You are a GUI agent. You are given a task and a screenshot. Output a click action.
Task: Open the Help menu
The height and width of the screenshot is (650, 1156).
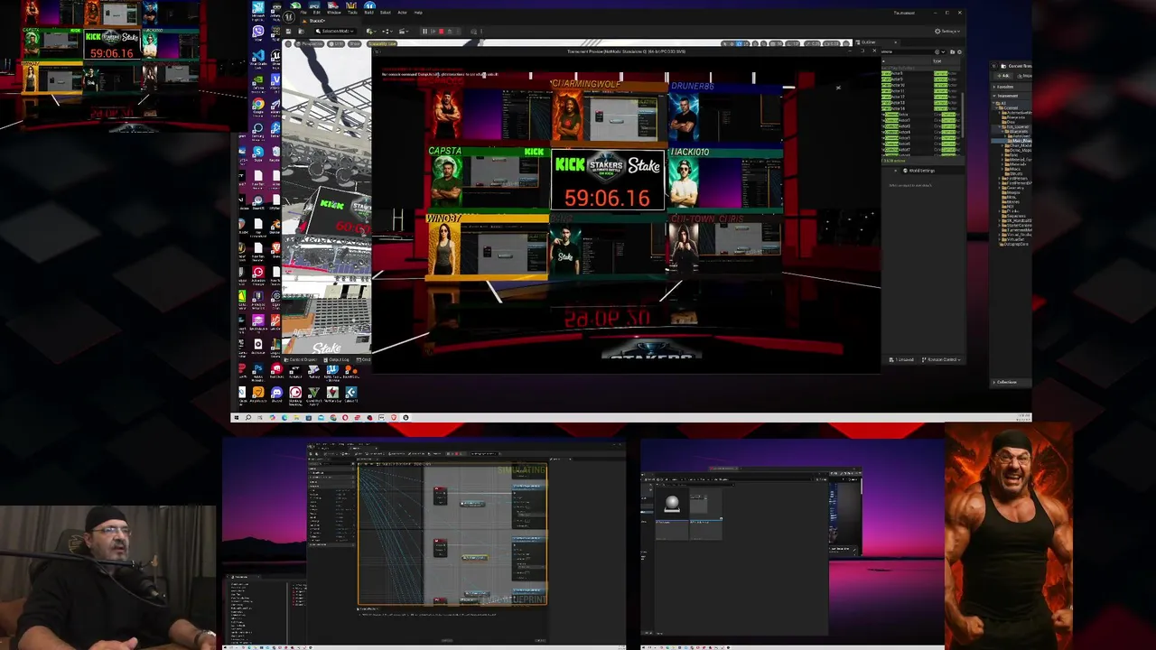(418, 13)
